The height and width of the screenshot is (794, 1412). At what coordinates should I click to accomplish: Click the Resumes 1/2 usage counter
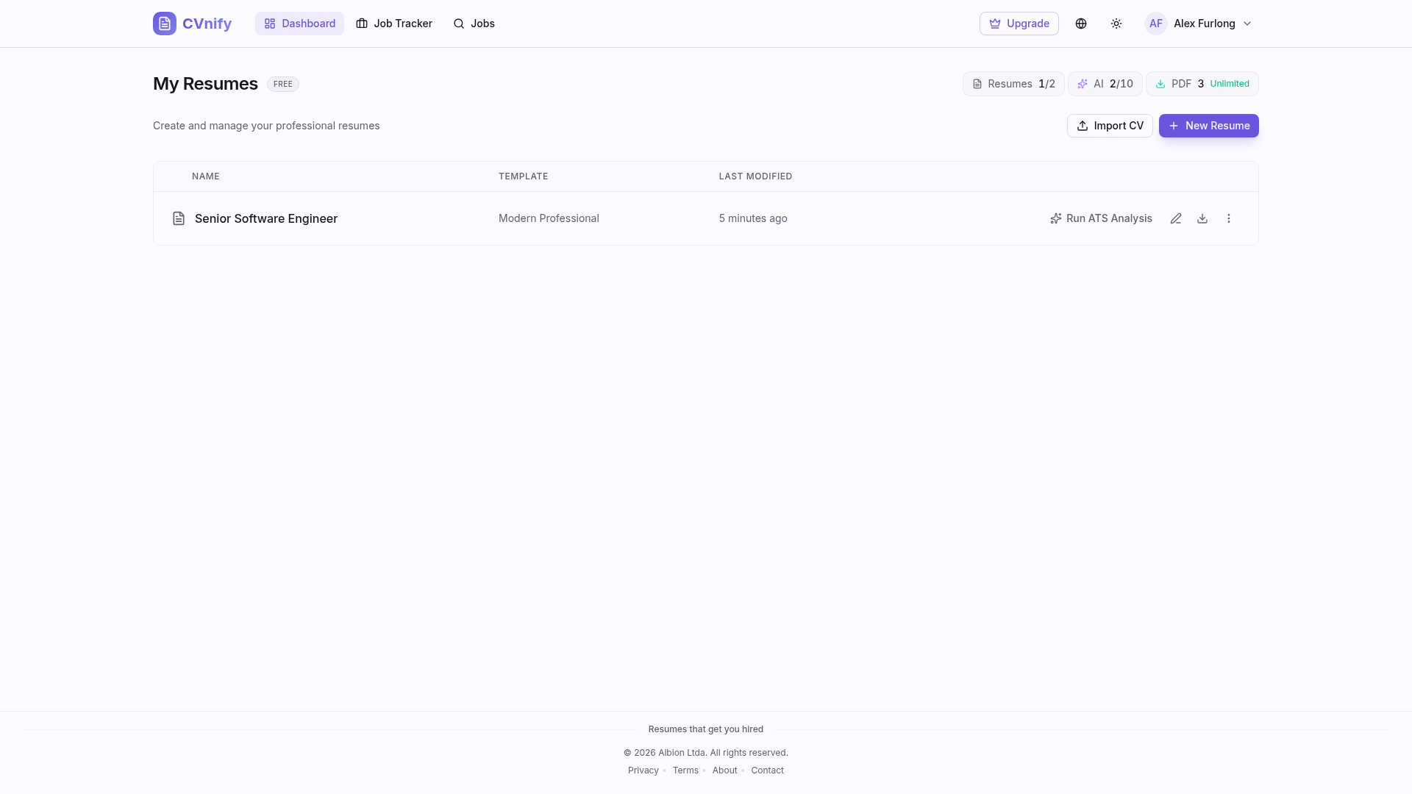pos(1013,84)
